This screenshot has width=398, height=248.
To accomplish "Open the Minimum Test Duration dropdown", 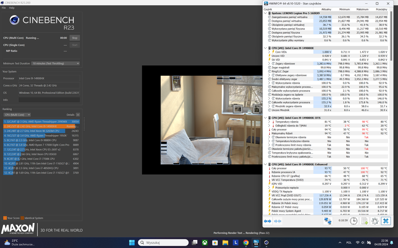I will point(56,63).
